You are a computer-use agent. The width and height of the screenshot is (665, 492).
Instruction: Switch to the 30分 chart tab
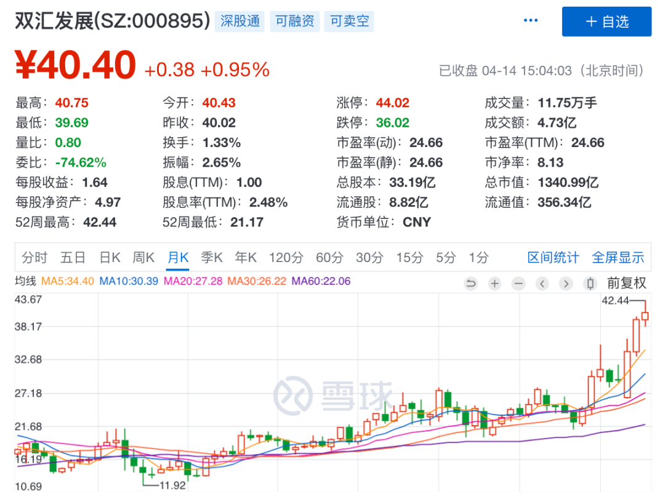click(369, 257)
